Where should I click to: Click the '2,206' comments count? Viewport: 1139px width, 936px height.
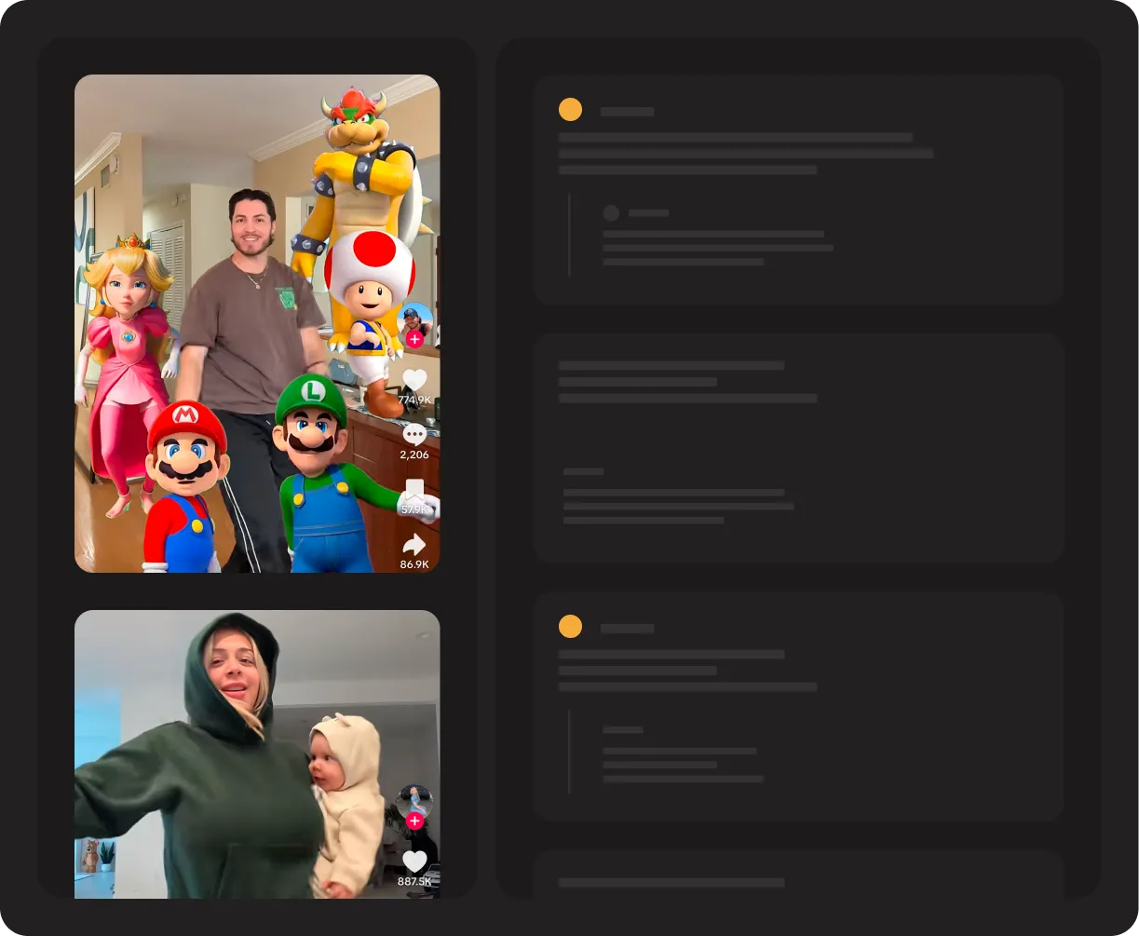(x=414, y=454)
